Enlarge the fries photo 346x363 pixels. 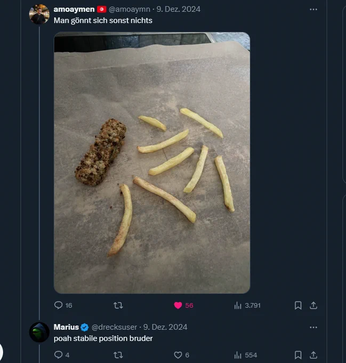coord(152,163)
